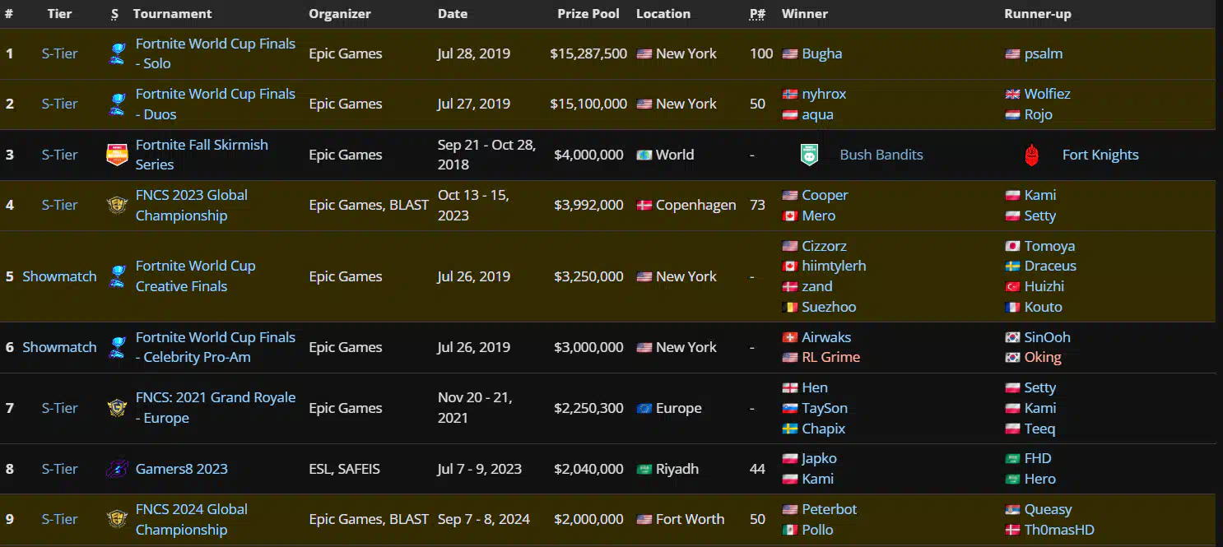Screen dimensions: 1223x547
Task: Click the Belgium flag beside Suezhoo
Action: (790, 308)
